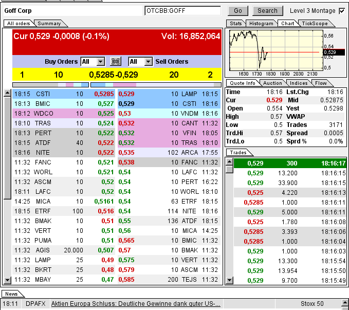Click the Search button

tap(267, 11)
